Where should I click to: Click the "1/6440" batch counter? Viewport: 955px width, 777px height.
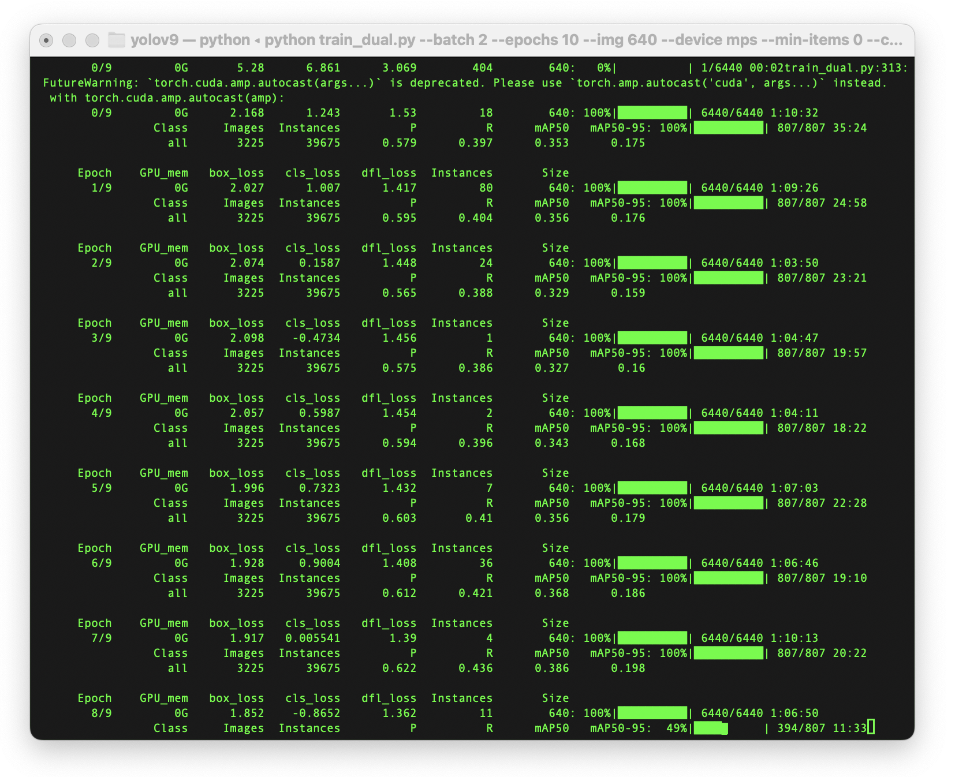pyautogui.click(x=722, y=68)
